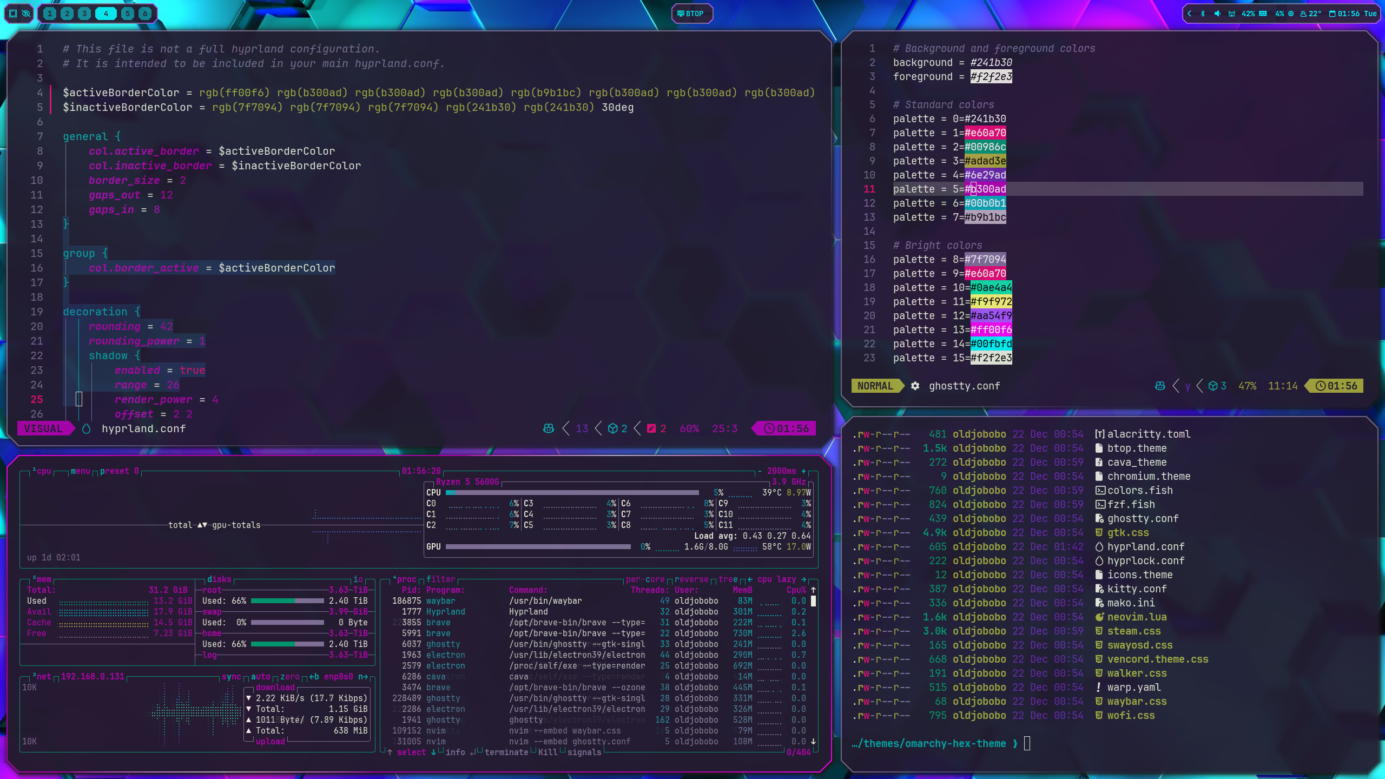Click the file icon next to alacritty.toml
This screenshot has width=1385, height=779.
[x=1099, y=434]
